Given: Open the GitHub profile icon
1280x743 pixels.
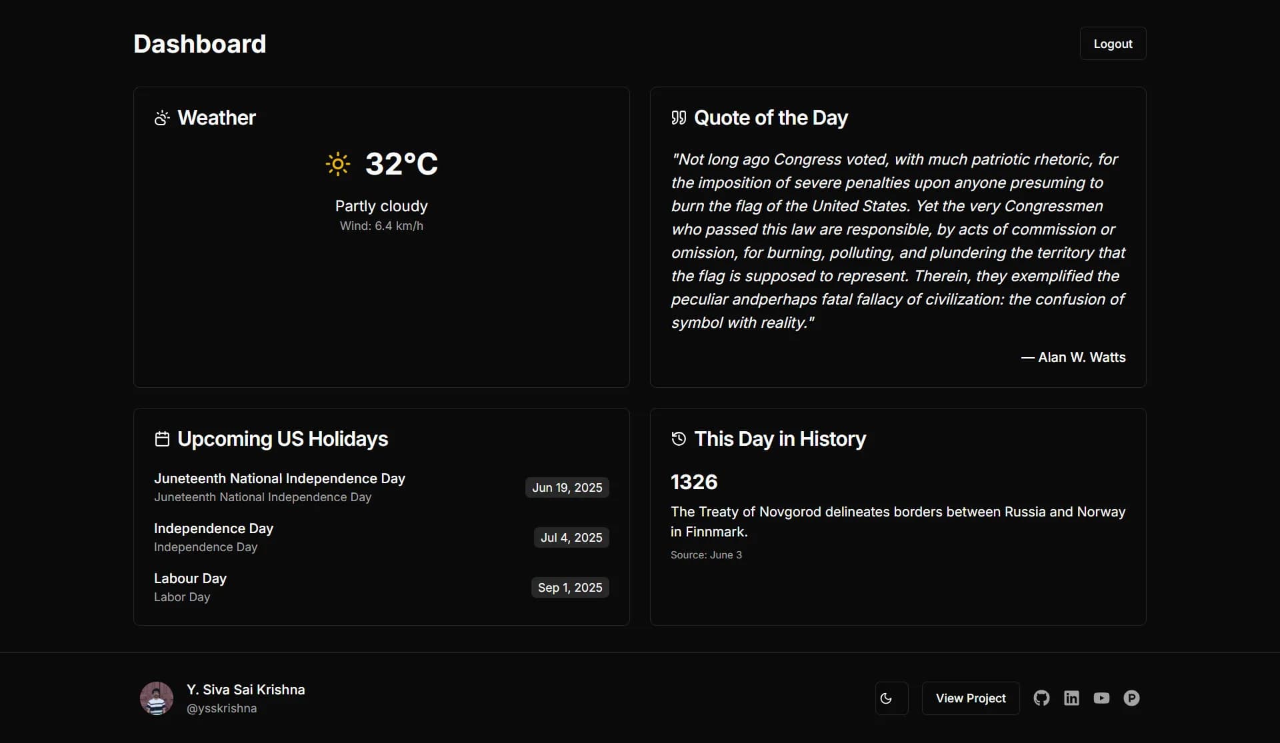Looking at the screenshot, I should [x=1041, y=698].
